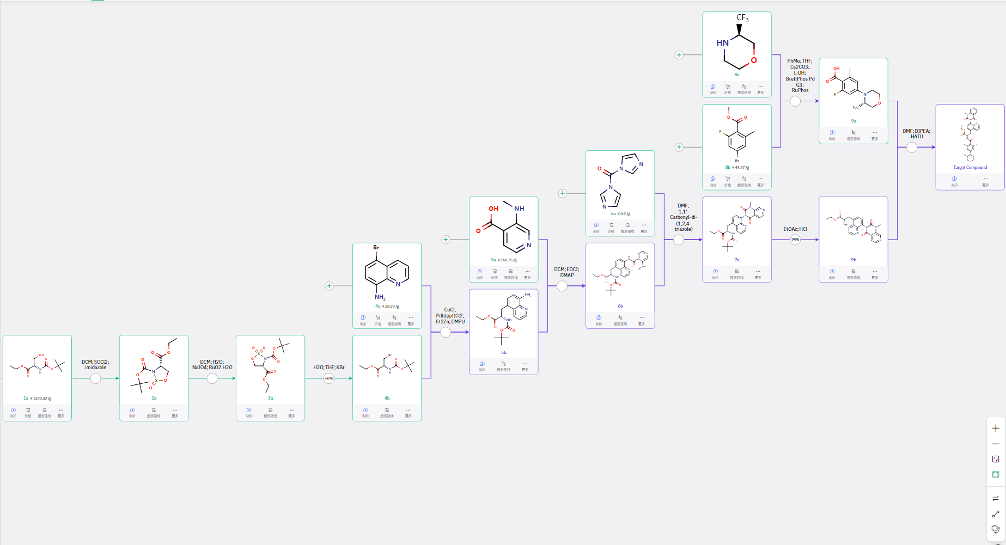
Task: Toggle the reaction circle under DCM;SOCl2;imidazole
Action: tap(95, 378)
